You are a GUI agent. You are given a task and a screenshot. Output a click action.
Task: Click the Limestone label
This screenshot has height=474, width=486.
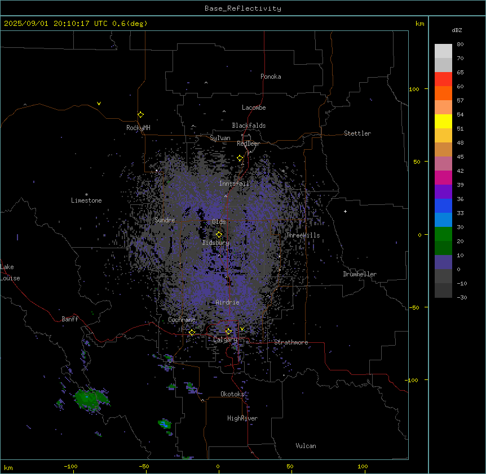86,200
